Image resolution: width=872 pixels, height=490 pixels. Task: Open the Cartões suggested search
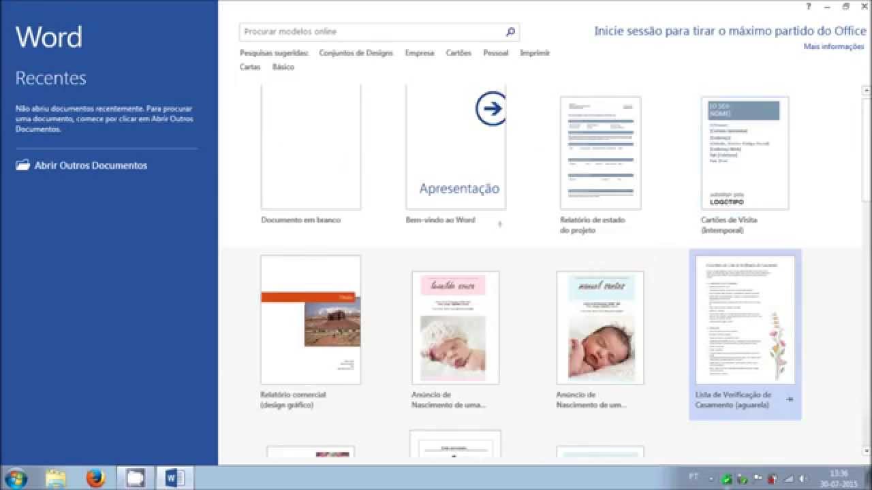(x=458, y=53)
